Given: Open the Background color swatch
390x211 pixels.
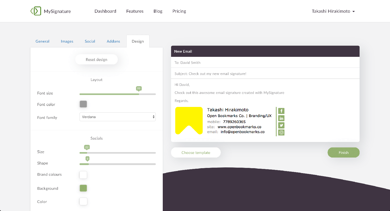Looking at the screenshot, I should tap(83, 188).
